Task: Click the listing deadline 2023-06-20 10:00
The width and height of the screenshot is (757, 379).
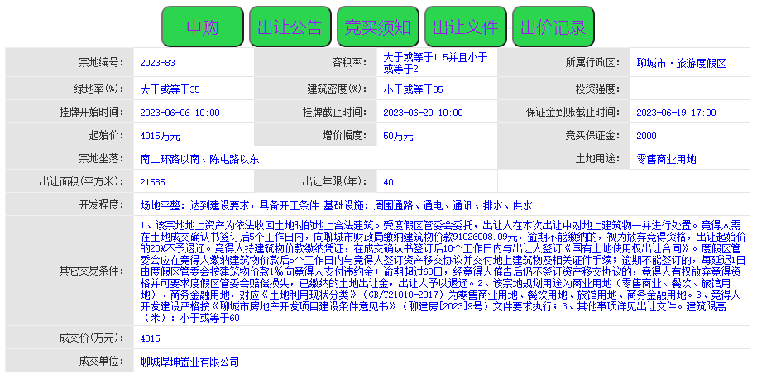Action: (423, 113)
